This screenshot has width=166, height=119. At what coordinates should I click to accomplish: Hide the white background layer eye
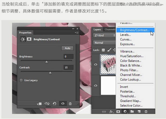pos(95,85)
